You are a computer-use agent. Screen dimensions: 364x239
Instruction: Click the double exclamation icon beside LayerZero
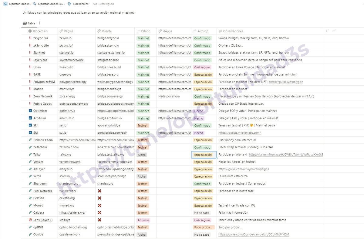[30, 60]
